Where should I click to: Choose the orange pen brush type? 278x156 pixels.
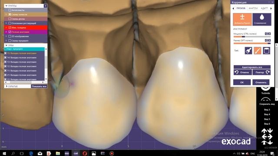(x=257, y=51)
